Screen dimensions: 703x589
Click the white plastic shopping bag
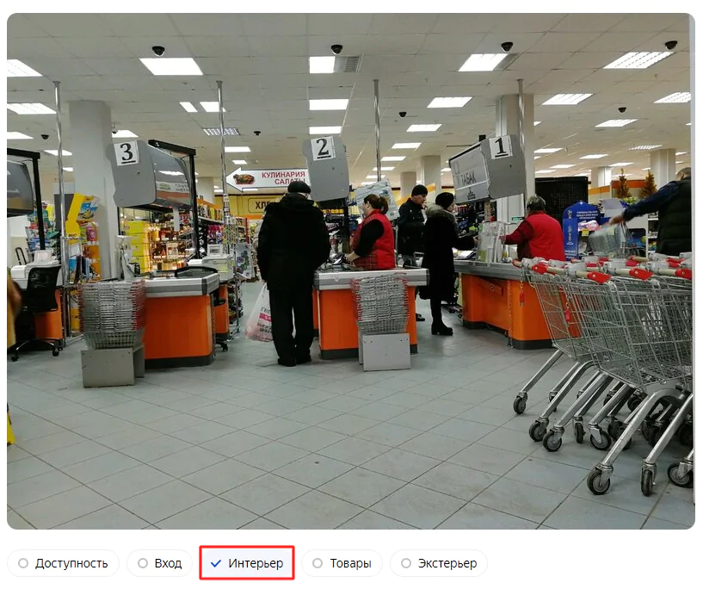pyautogui.click(x=260, y=315)
